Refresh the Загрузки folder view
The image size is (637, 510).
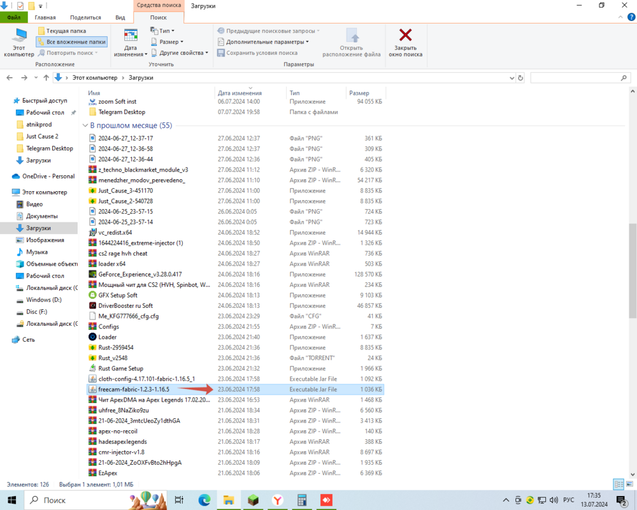pyautogui.click(x=520, y=78)
